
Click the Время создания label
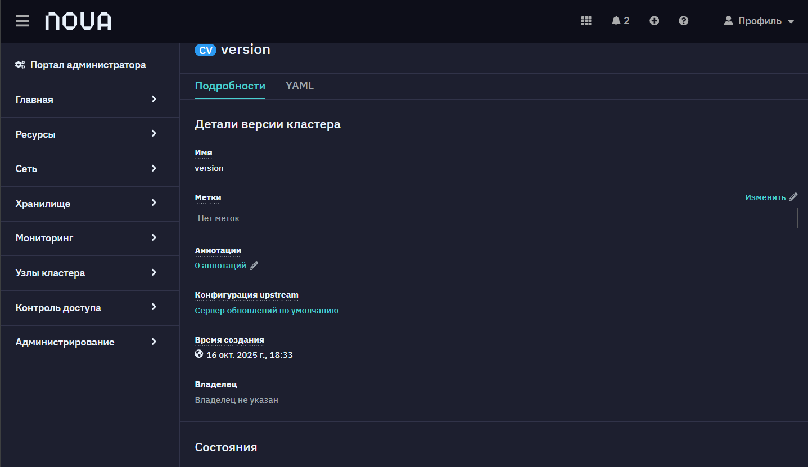click(229, 340)
